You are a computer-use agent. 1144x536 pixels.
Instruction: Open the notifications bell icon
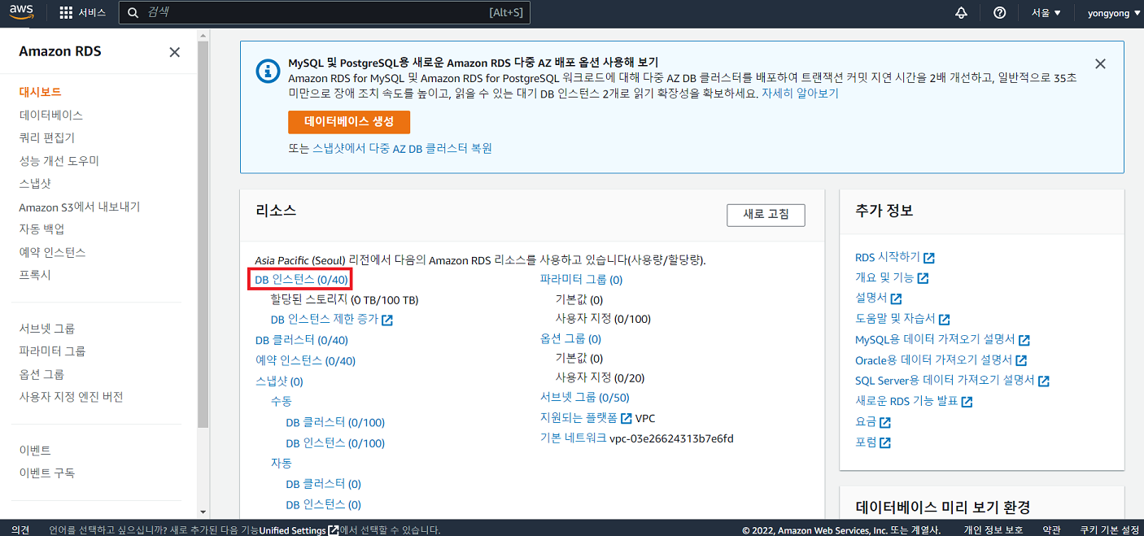(x=961, y=13)
